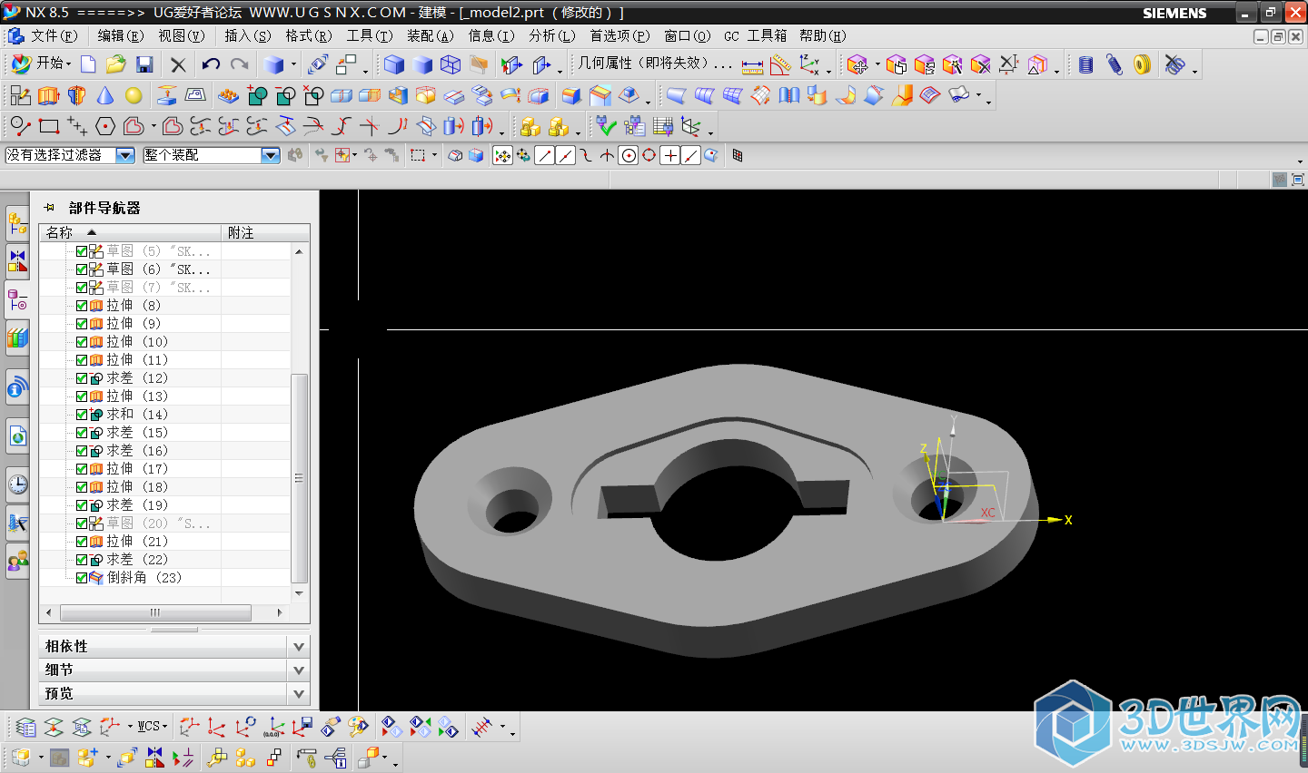The image size is (1308, 773).
Task: Select the Line sketch tool
Action: [x=20, y=126]
